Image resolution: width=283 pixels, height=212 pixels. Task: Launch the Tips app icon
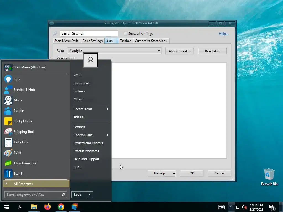click(x=8, y=79)
